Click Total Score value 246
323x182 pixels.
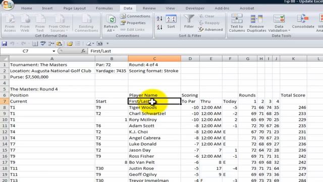point(293,107)
